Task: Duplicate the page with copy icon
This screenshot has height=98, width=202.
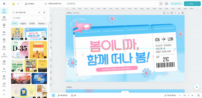Action: (x=172, y=13)
